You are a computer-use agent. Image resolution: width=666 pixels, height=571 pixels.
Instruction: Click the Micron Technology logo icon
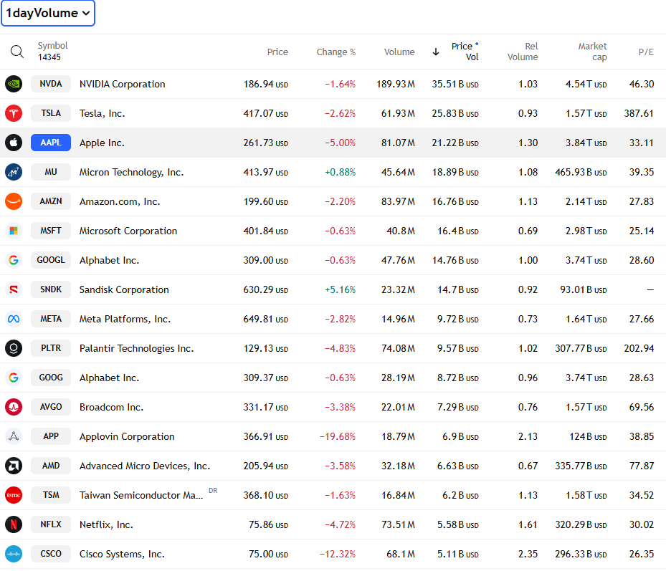[14, 172]
